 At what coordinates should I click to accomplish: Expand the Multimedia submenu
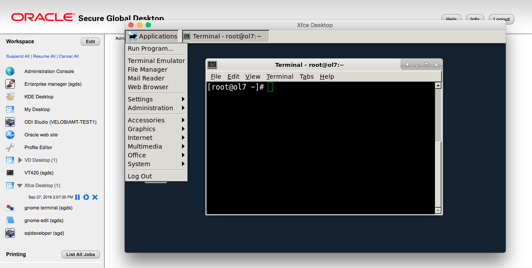pyautogui.click(x=156, y=146)
